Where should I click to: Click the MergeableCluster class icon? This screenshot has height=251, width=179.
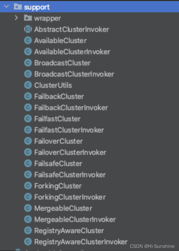coord(28,208)
